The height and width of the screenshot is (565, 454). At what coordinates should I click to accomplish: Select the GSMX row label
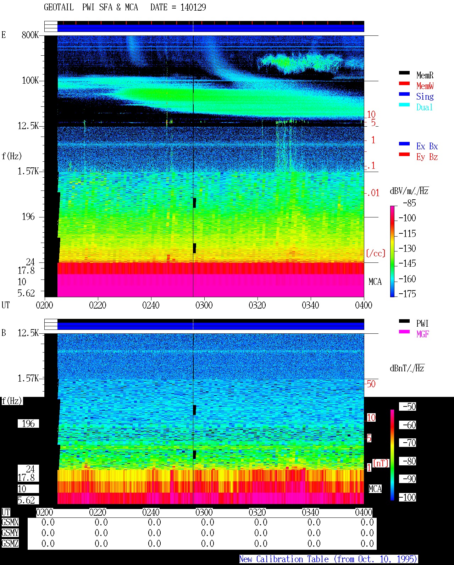click(10, 522)
